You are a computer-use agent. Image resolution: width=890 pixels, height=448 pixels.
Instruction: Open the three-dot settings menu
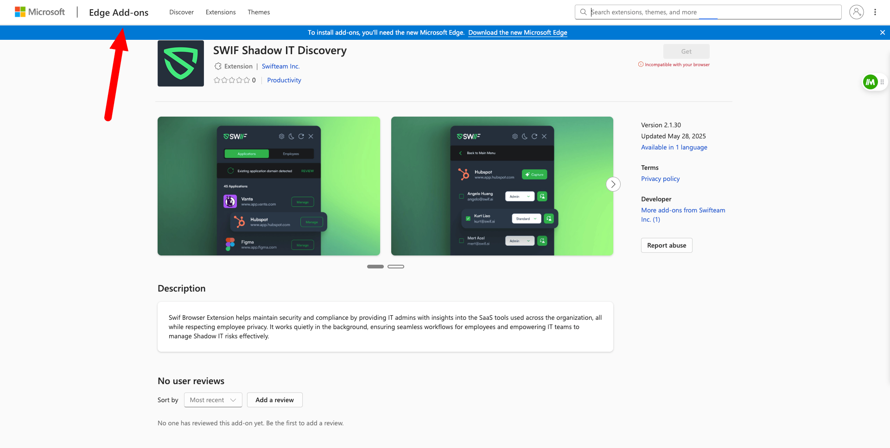tap(875, 12)
